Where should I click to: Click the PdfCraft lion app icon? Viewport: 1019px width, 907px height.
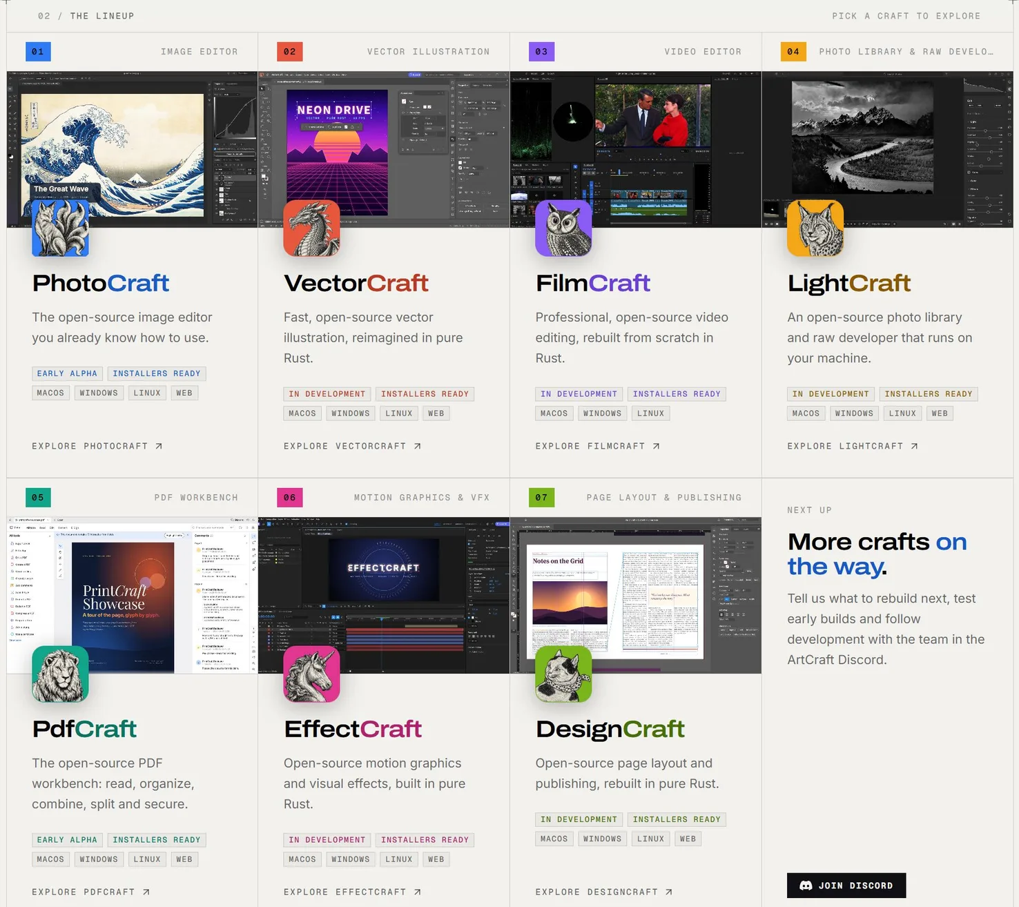coord(60,674)
